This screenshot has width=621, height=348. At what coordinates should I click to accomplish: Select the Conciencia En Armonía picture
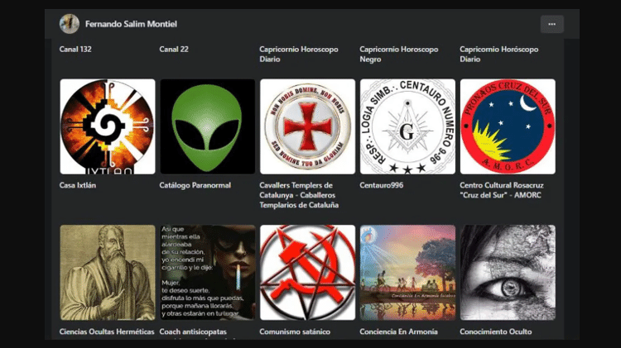tap(407, 273)
